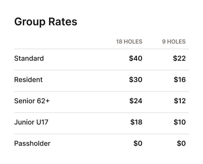The height and width of the screenshot is (164, 203).
Task: Click the Junior 18-hole price $18
Action: coord(136,122)
